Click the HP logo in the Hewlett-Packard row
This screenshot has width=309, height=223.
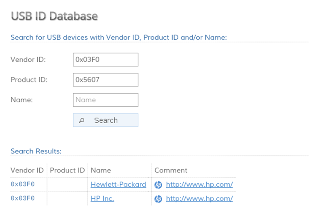158,185
